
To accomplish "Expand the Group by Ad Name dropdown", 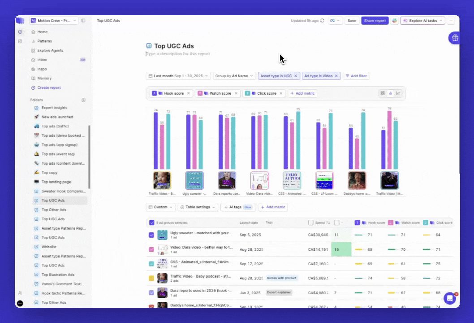I will (234, 76).
